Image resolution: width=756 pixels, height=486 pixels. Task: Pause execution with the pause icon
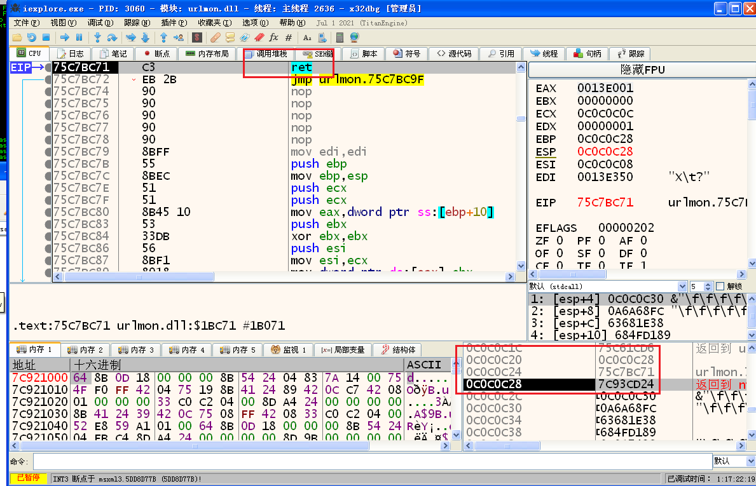pyautogui.click(x=79, y=37)
